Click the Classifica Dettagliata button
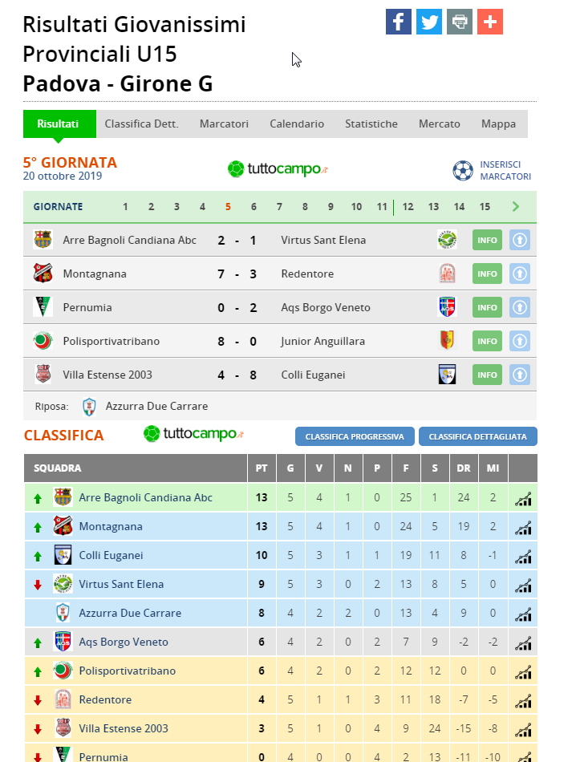Screen dimensions: 576x762 click(x=478, y=436)
